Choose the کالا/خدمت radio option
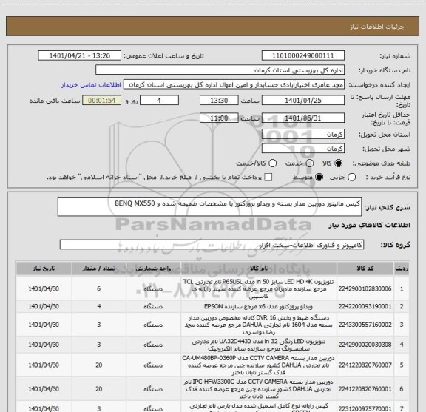The image size is (426, 412). coord(272,163)
